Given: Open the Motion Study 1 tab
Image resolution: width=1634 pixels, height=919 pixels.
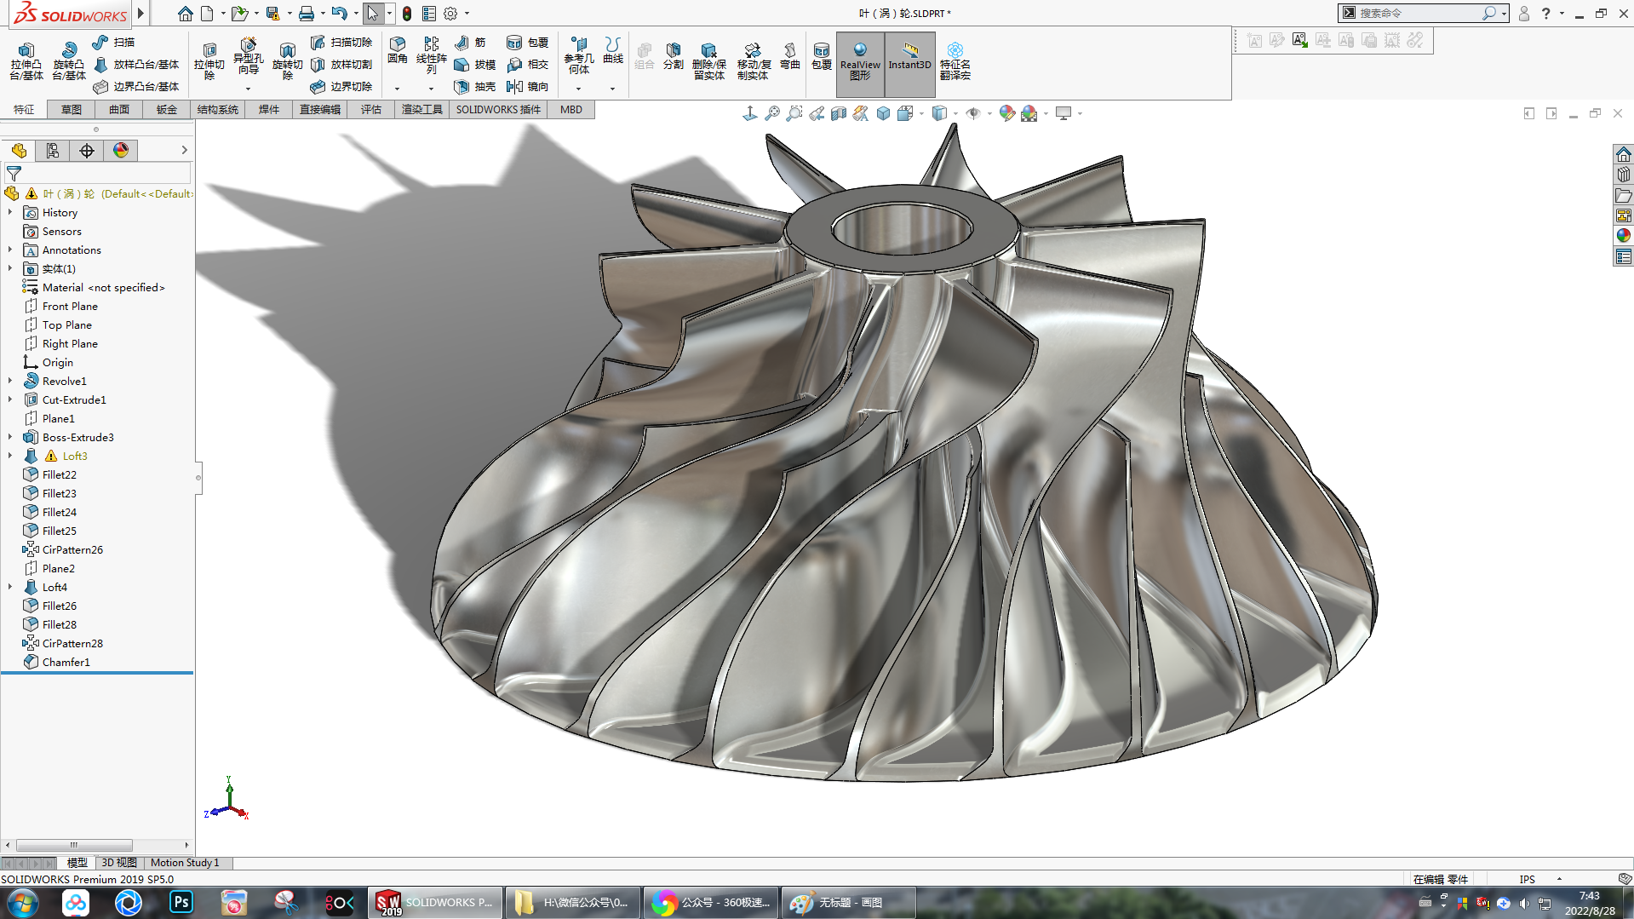Looking at the screenshot, I should click(x=185, y=863).
